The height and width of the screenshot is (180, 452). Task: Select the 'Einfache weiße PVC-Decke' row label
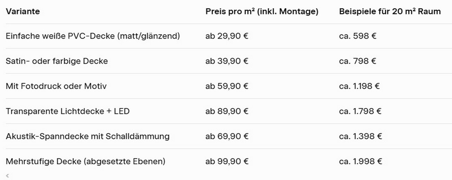pos(93,36)
